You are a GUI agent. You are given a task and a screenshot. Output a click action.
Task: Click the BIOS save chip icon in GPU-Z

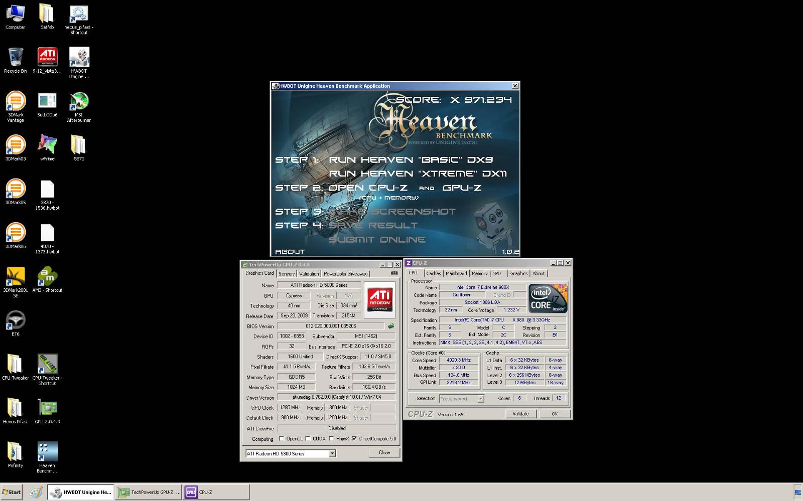tap(391, 326)
